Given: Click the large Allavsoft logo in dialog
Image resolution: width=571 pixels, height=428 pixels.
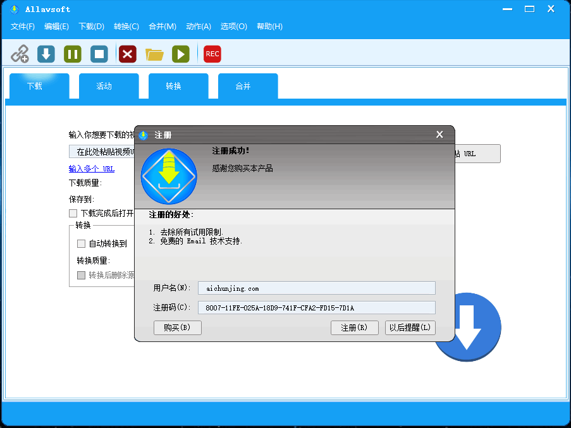Looking at the screenshot, I should tap(169, 176).
